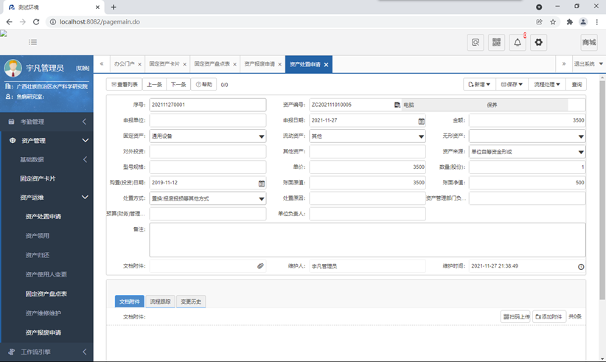Click 扫码上传 button
The height and width of the screenshot is (362, 606).
(x=515, y=316)
